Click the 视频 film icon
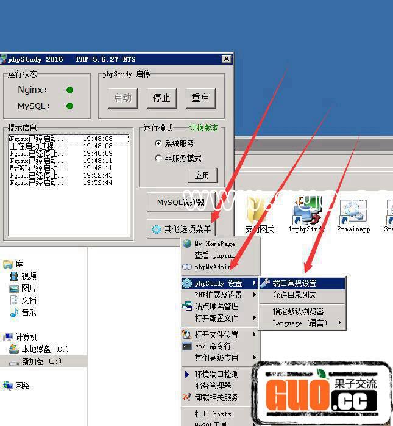This screenshot has height=426, width=393. [x=14, y=276]
